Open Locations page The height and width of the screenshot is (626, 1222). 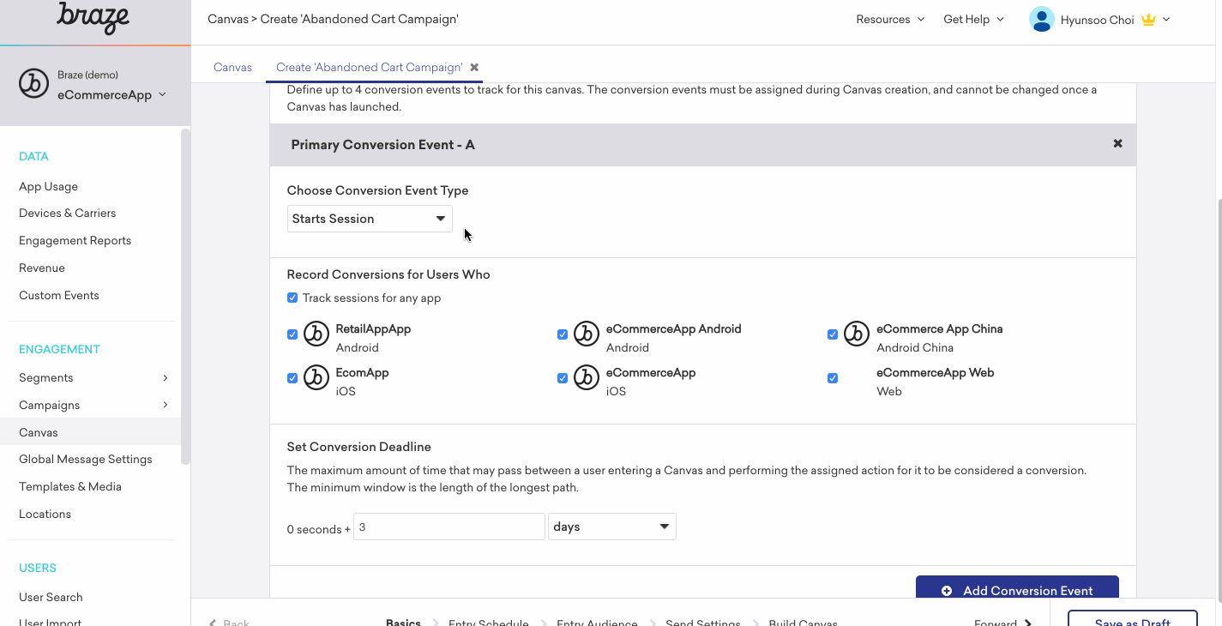click(x=45, y=514)
